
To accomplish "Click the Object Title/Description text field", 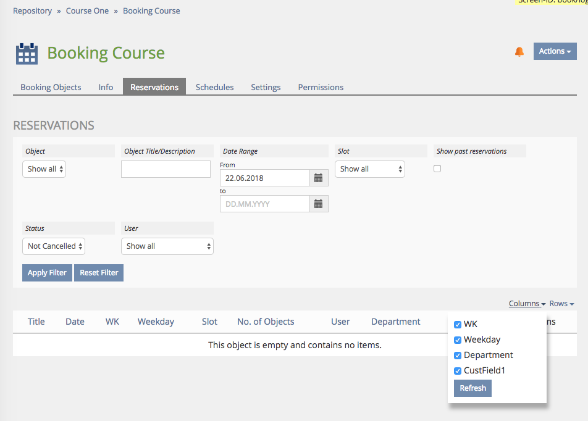I will tap(166, 169).
